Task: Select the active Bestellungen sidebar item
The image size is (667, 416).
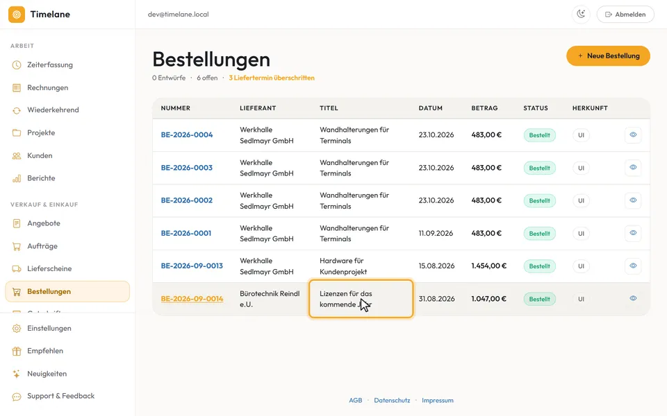Action: 67,292
